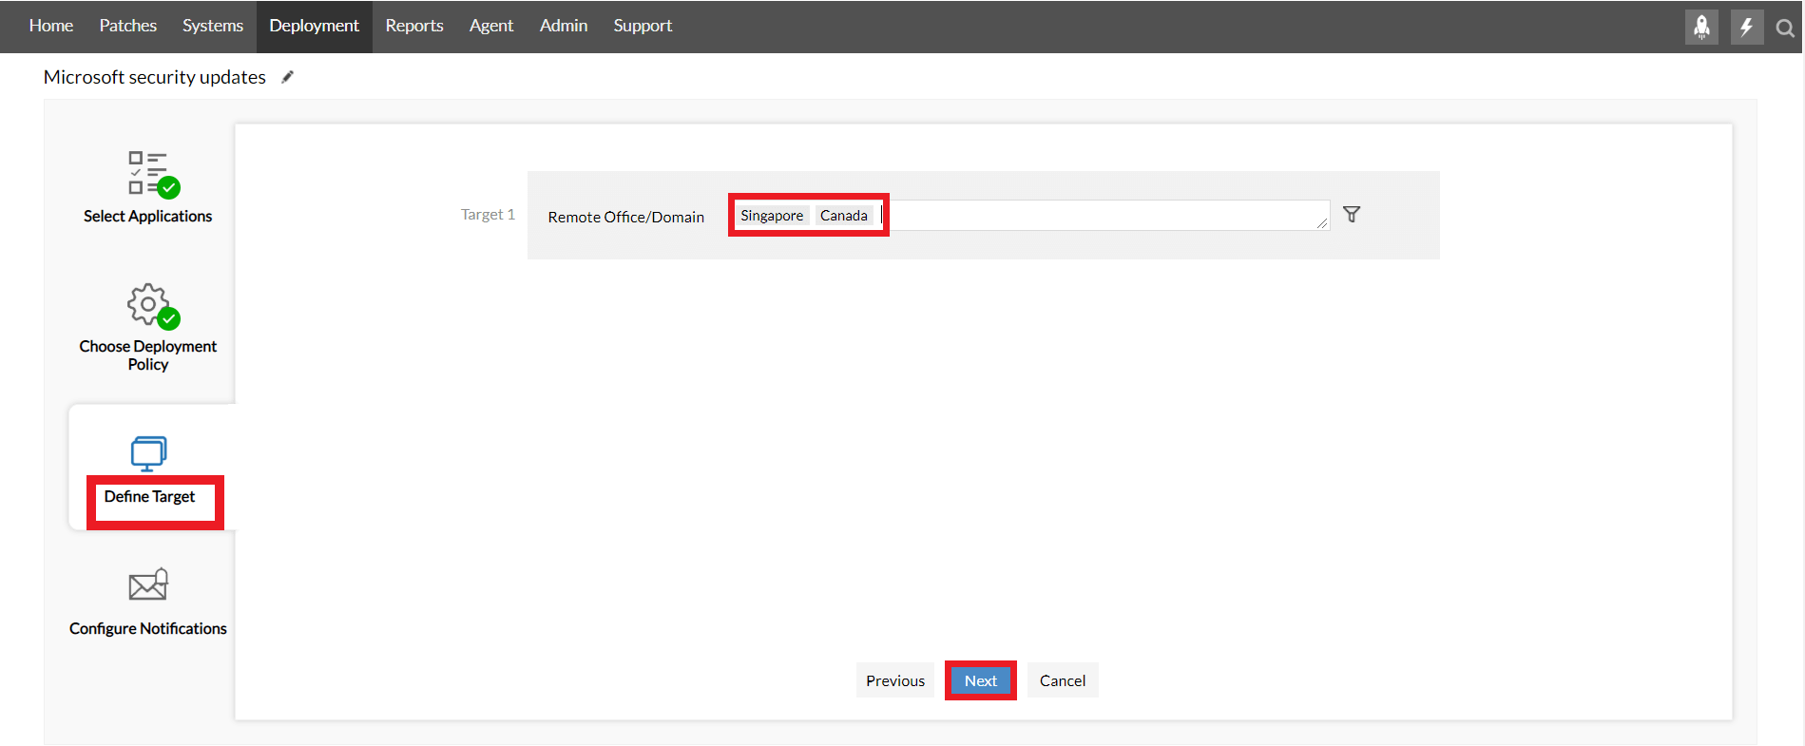Click the Microsoft security updates title
The image size is (1805, 746).
coord(155,77)
